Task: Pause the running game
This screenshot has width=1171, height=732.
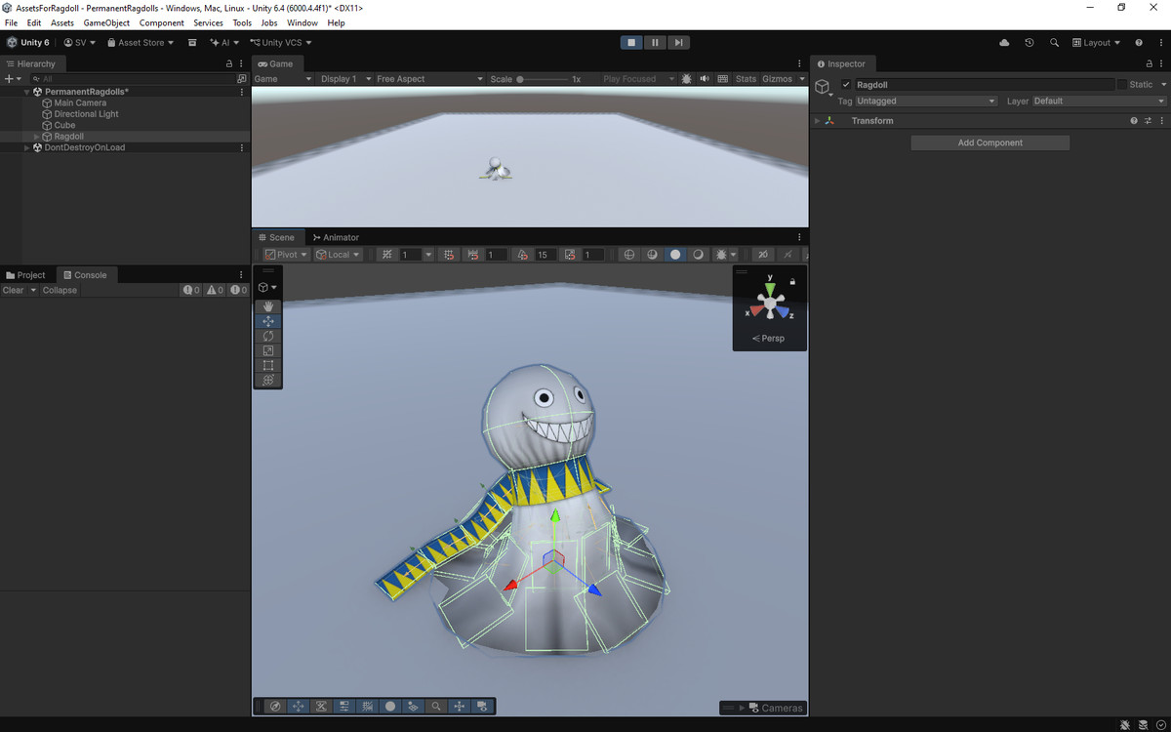Action: tap(655, 43)
